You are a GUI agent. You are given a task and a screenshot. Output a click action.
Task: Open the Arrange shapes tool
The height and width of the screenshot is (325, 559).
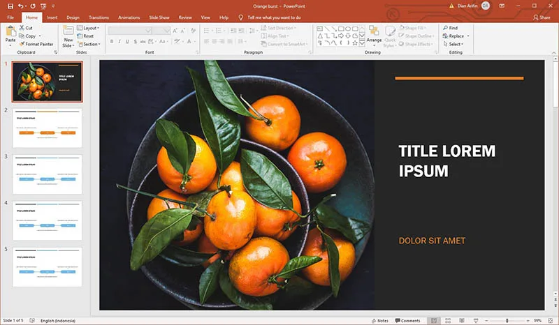pyautogui.click(x=374, y=35)
